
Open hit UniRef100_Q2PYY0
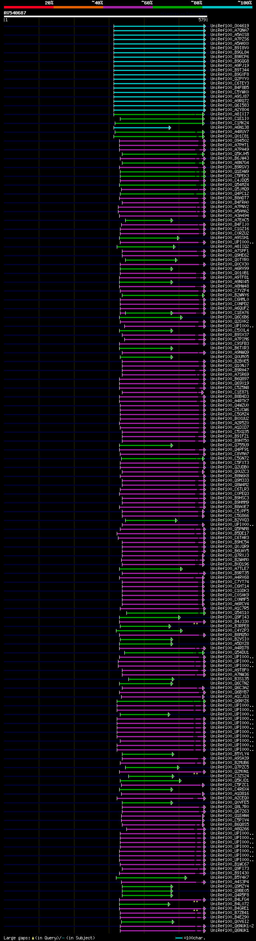tap(230, 79)
